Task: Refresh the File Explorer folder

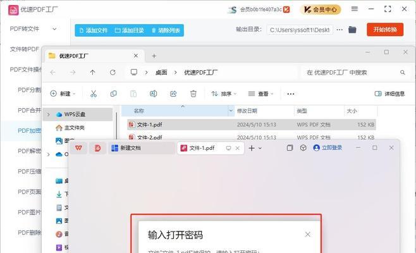Action: tap(113, 72)
